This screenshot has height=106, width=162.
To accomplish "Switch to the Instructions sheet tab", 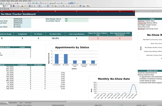I will click(x=28, y=103).
